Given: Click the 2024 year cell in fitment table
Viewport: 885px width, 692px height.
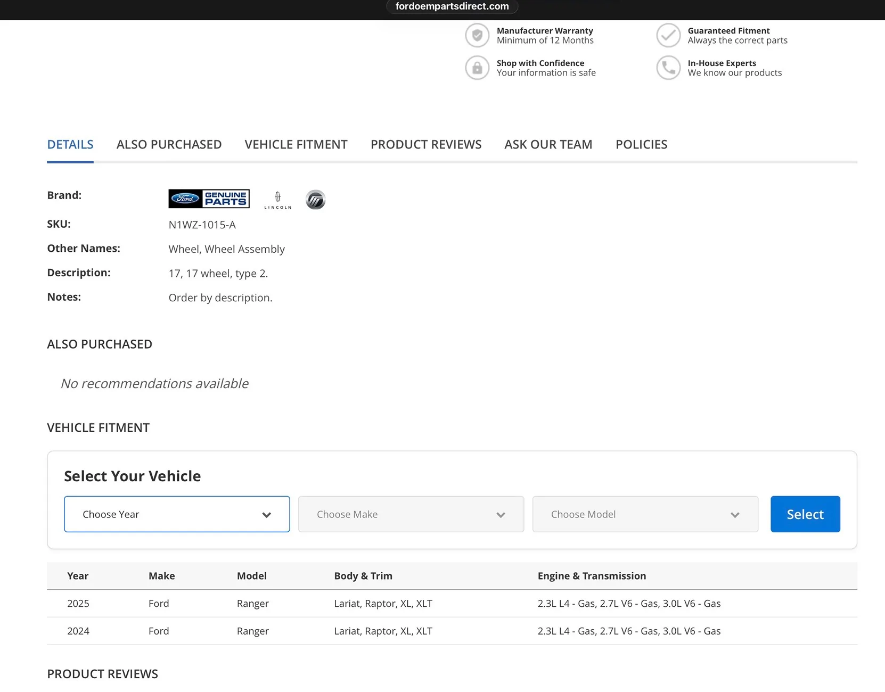Looking at the screenshot, I should (78, 631).
